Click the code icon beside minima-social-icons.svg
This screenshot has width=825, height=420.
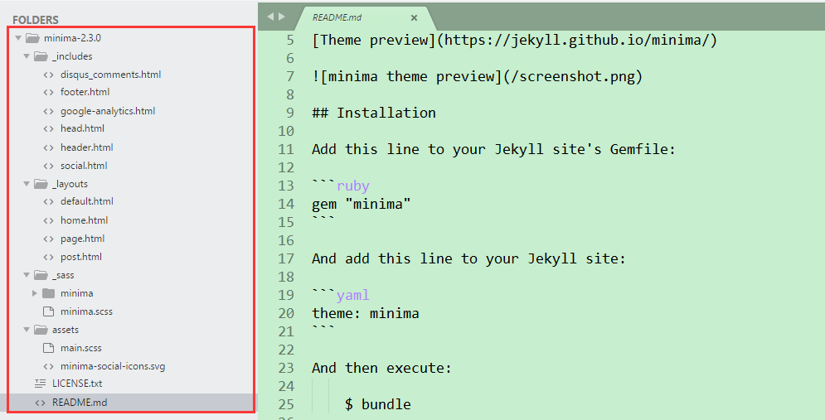pos(48,366)
